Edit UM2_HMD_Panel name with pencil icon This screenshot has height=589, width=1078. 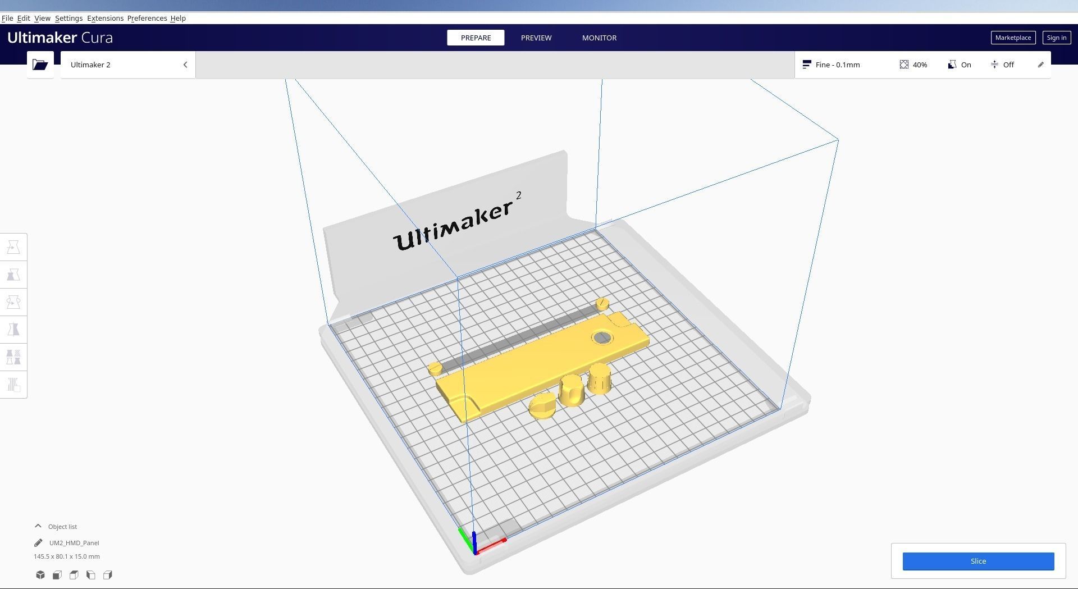38,543
